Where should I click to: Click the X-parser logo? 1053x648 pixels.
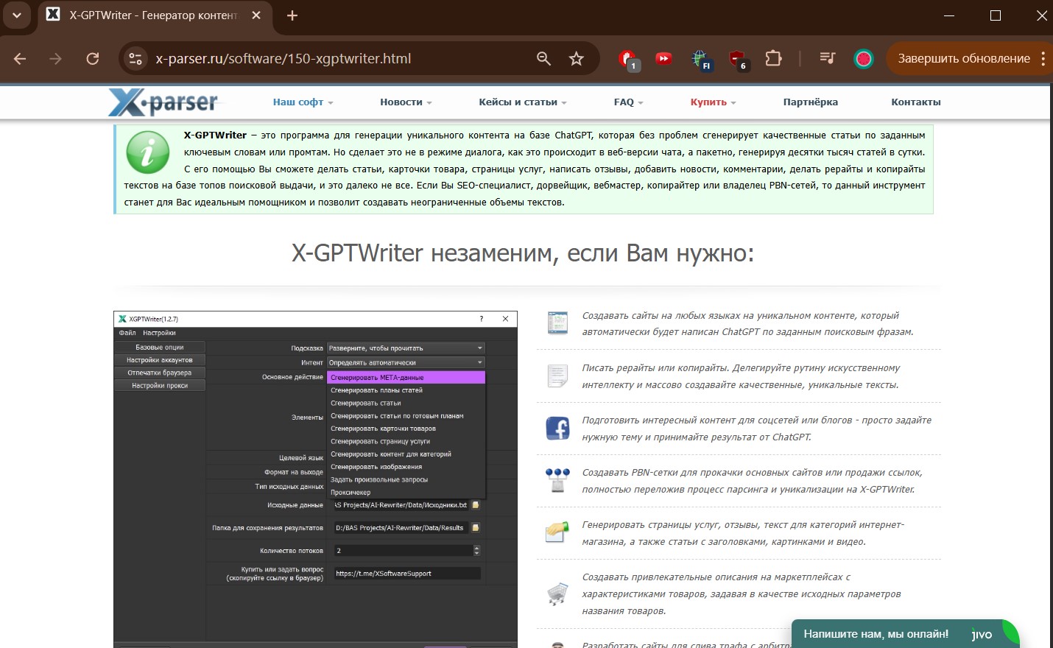(x=163, y=102)
